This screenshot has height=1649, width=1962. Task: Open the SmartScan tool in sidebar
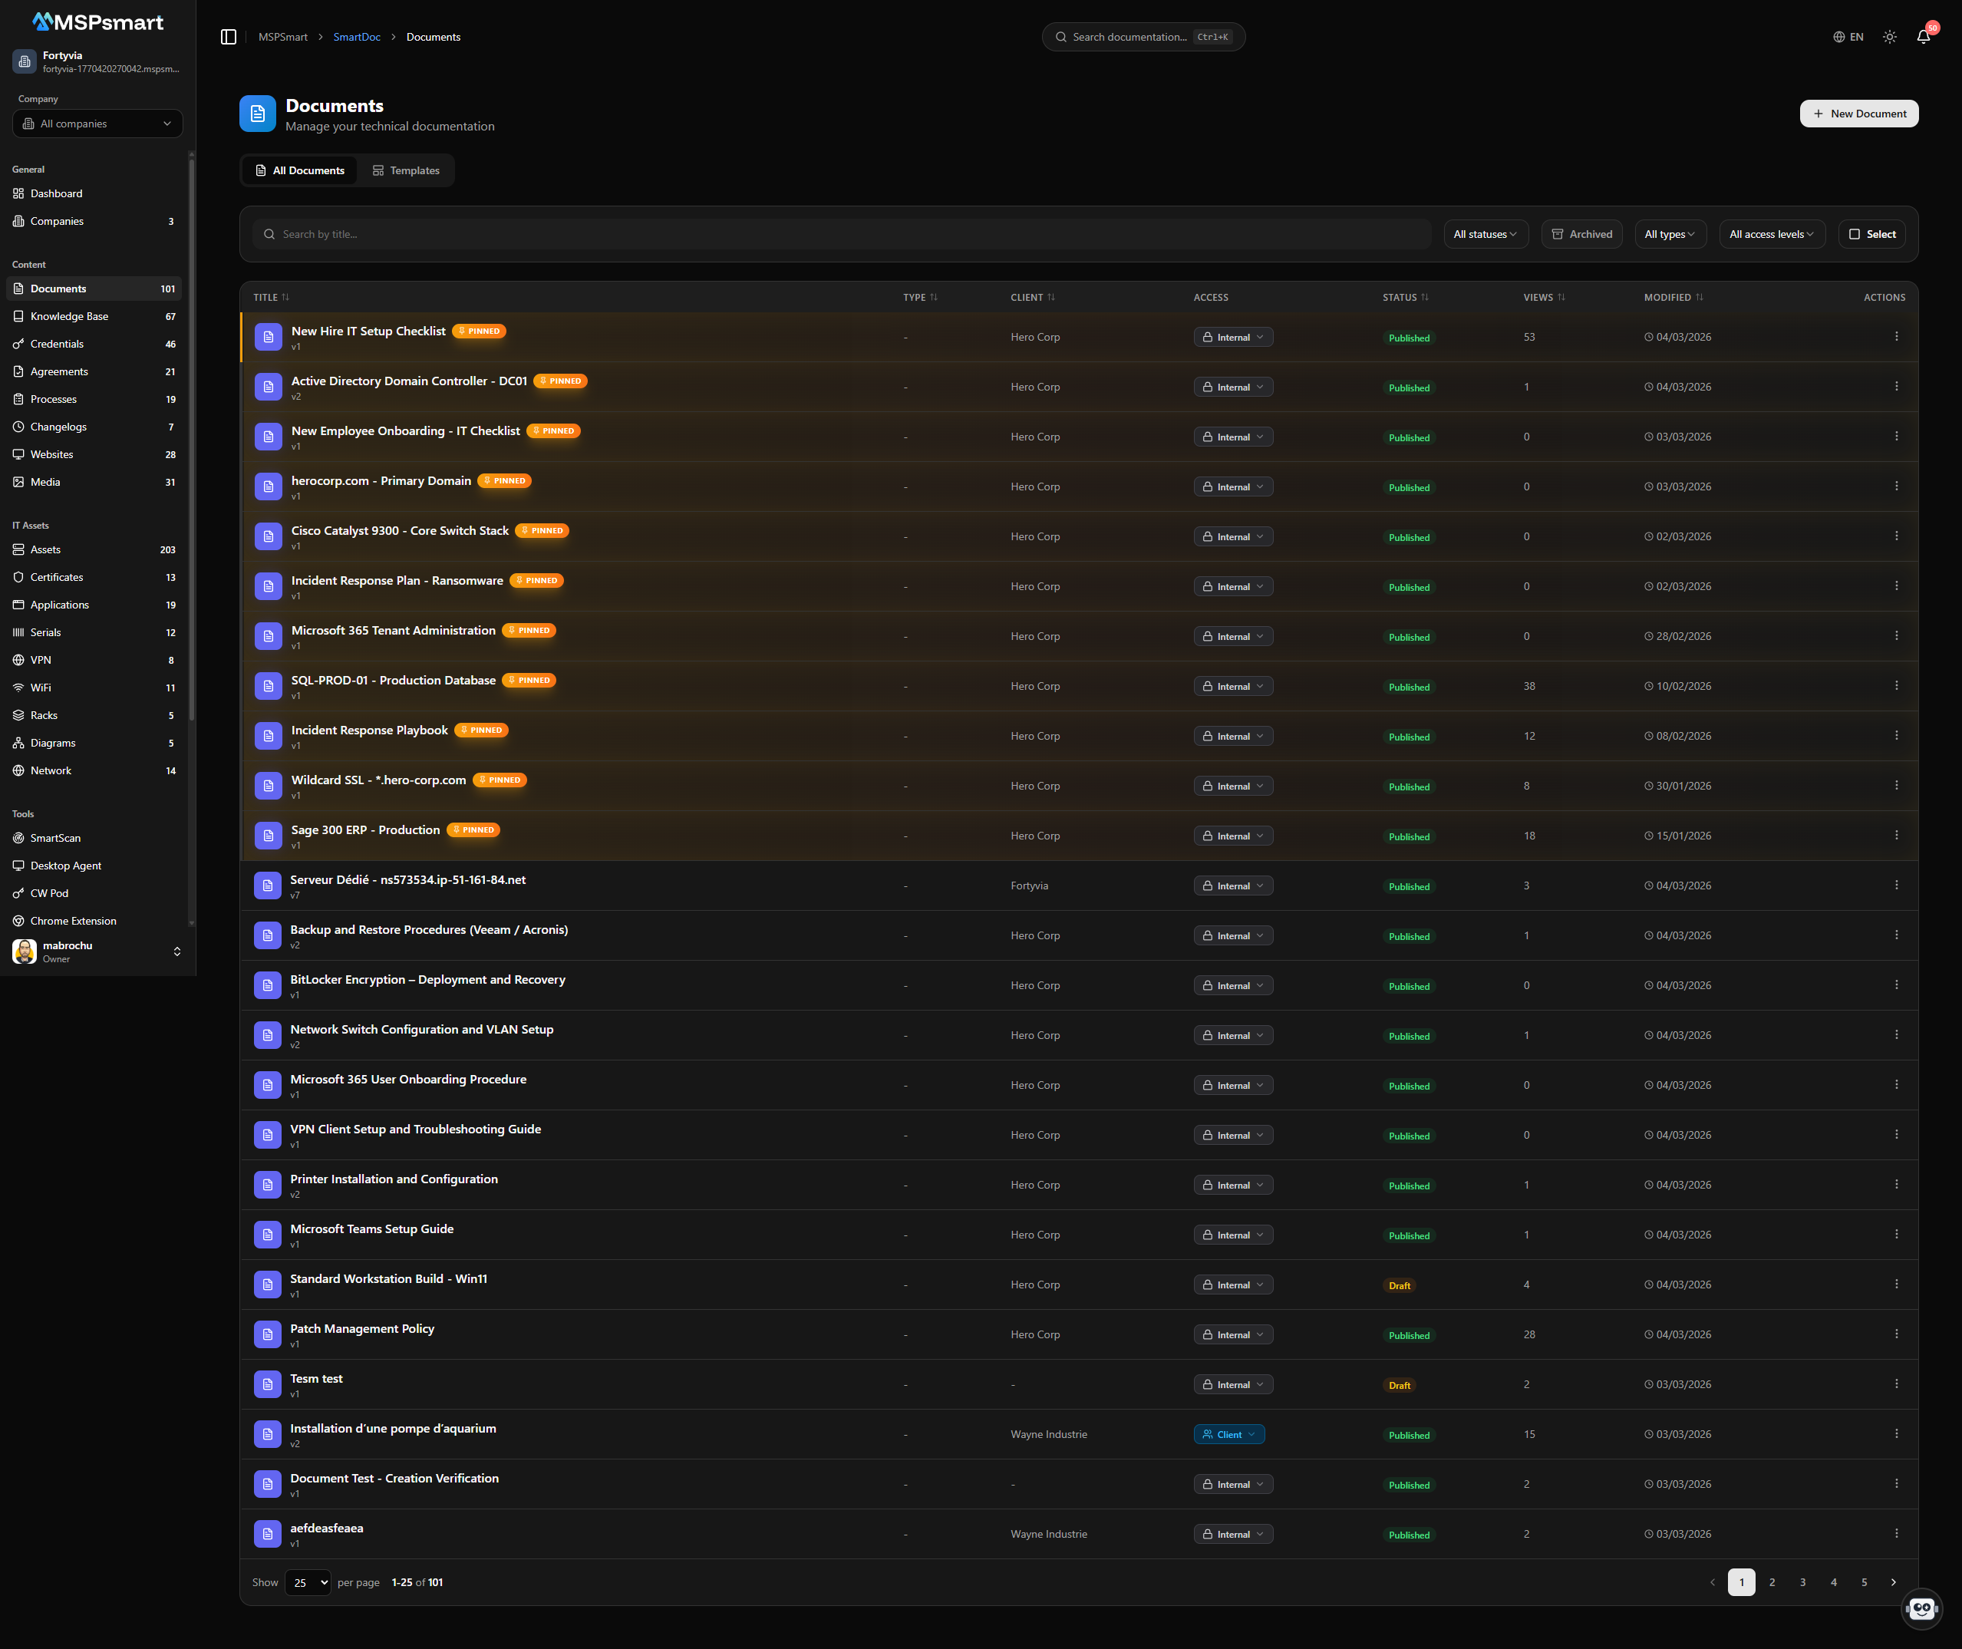click(55, 839)
